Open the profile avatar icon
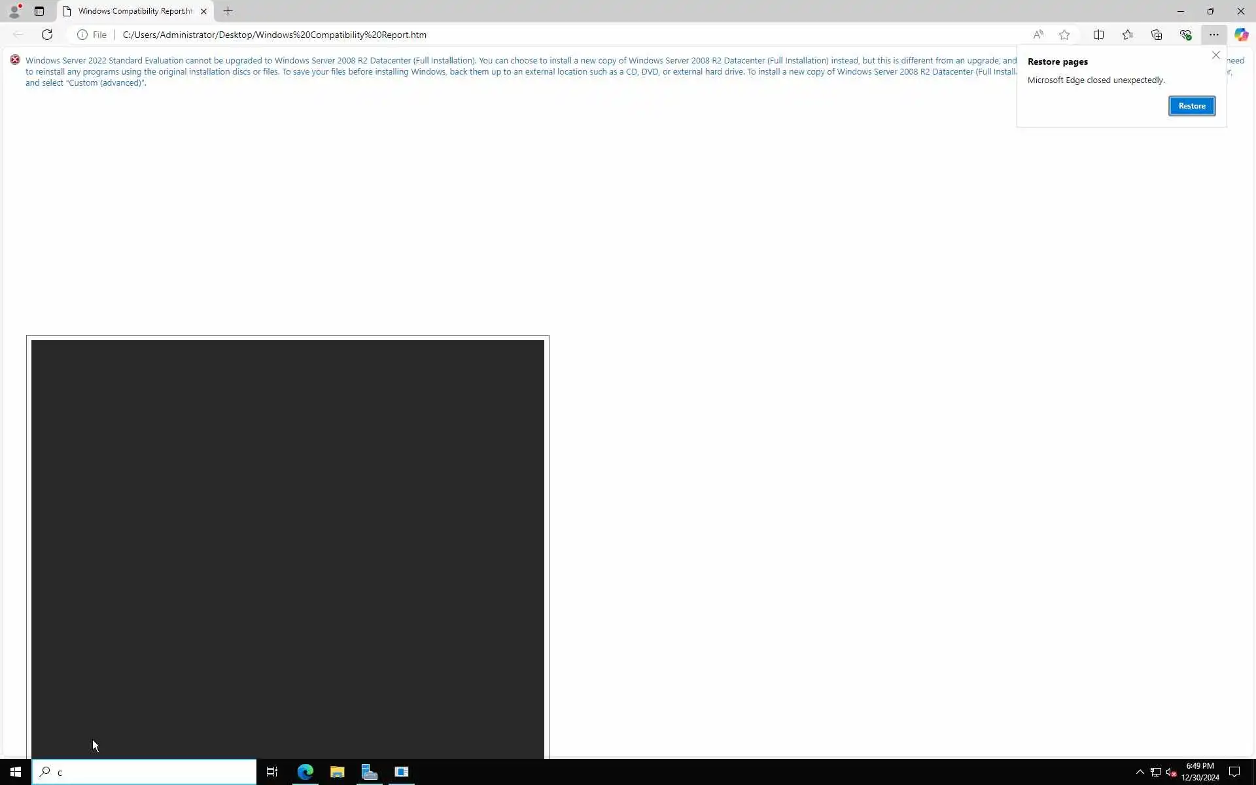The height and width of the screenshot is (785, 1256). pyautogui.click(x=14, y=11)
